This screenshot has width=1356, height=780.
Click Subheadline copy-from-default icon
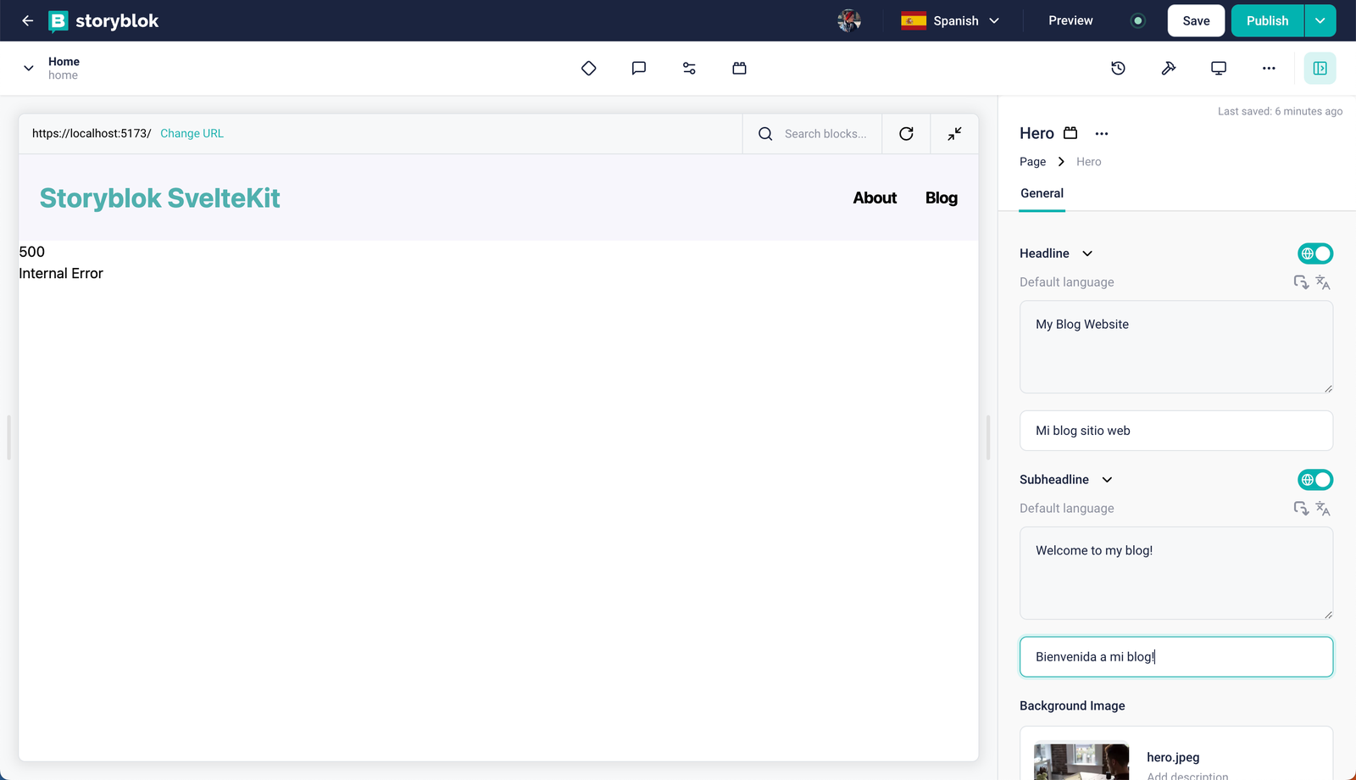coord(1301,509)
